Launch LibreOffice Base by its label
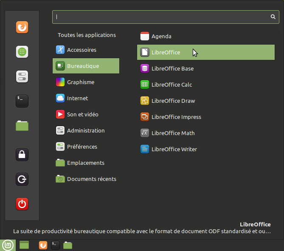This screenshot has height=251, width=284. [x=173, y=68]
